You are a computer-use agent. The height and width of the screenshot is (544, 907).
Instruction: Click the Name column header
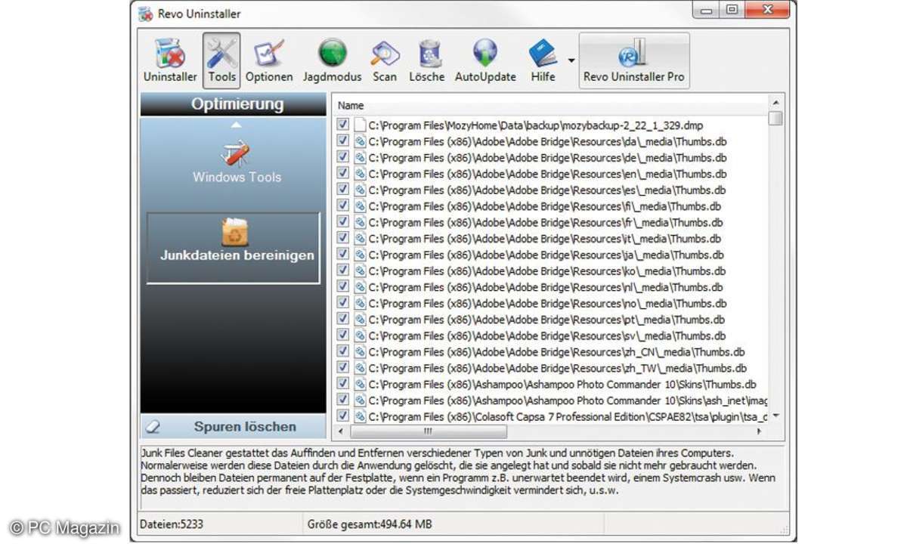(549, 106)
